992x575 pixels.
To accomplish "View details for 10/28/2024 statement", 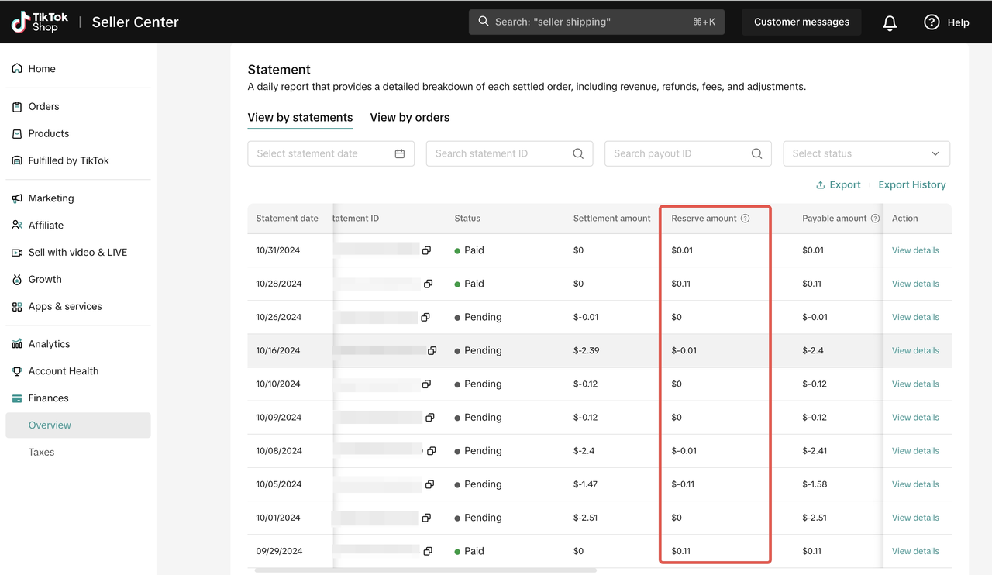I will [914, 284].
